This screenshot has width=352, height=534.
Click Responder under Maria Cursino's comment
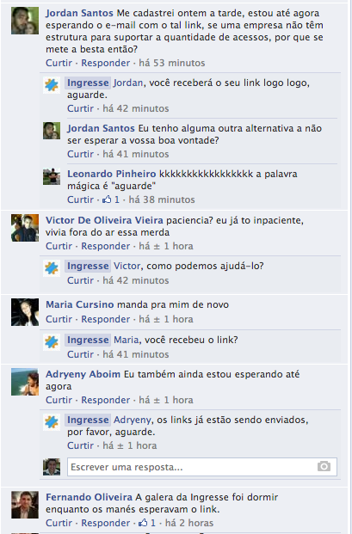[106, 319]
